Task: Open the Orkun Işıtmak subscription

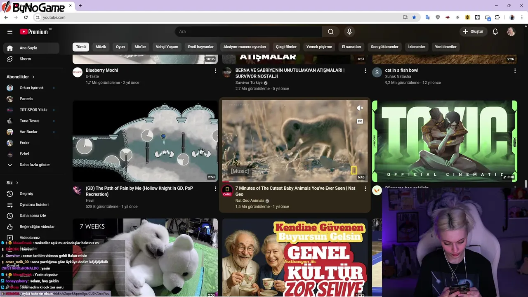Action: [31, 88]
